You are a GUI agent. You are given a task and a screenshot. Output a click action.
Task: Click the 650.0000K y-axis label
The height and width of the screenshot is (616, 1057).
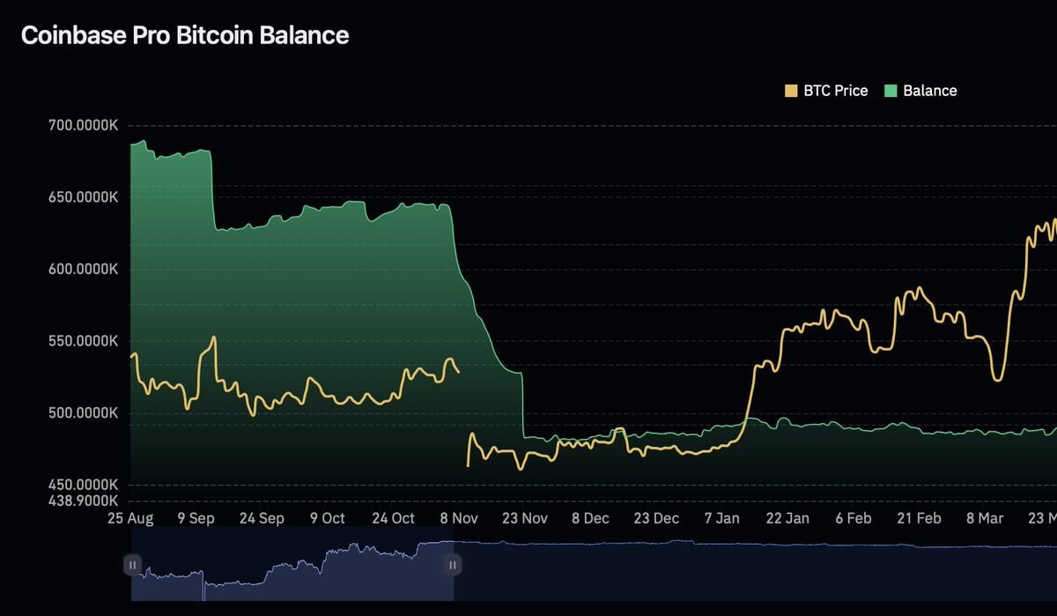pos(83,197)
